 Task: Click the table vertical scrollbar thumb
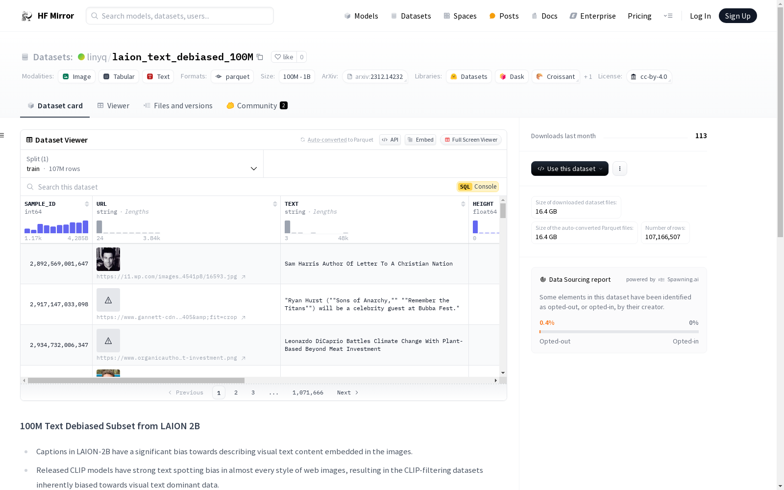[503, 211]
